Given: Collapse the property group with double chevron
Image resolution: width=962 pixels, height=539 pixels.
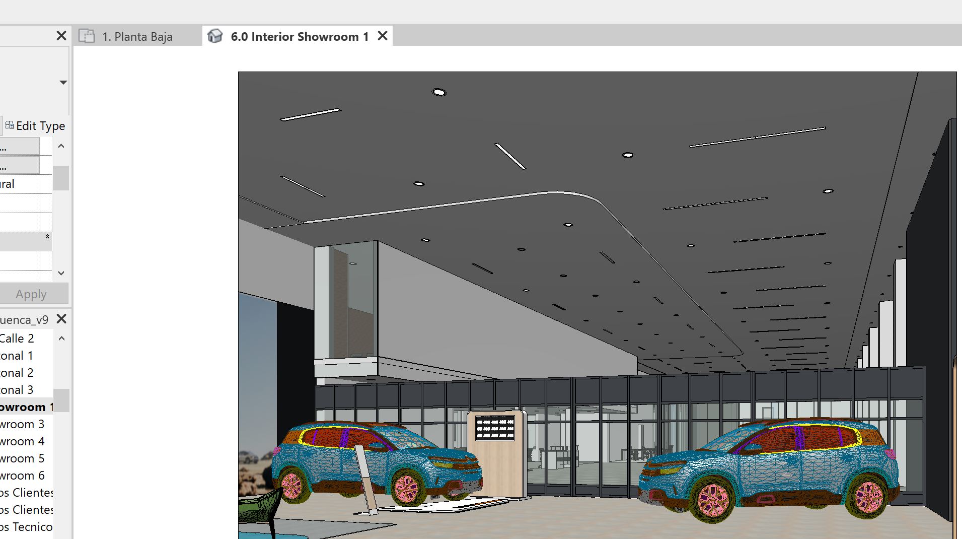Looking at the screenshot, I should pos(48,236).
